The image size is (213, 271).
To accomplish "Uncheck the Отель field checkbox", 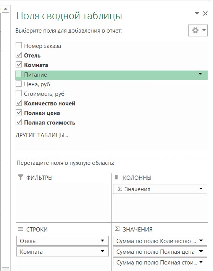I will point(19,55).
